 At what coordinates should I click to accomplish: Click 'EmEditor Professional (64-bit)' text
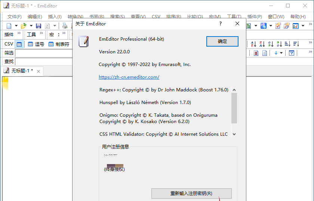[x=132, y=39]
